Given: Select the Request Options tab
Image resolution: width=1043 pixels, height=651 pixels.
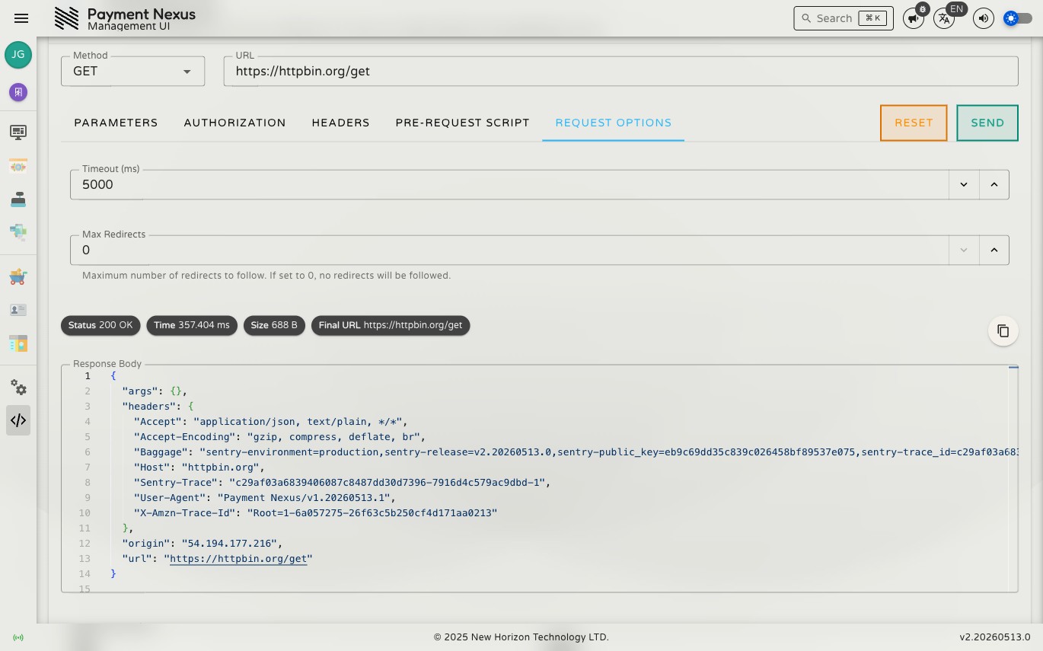Looking at the screenshot, I should pyautogui.click(x=613, y=123).
